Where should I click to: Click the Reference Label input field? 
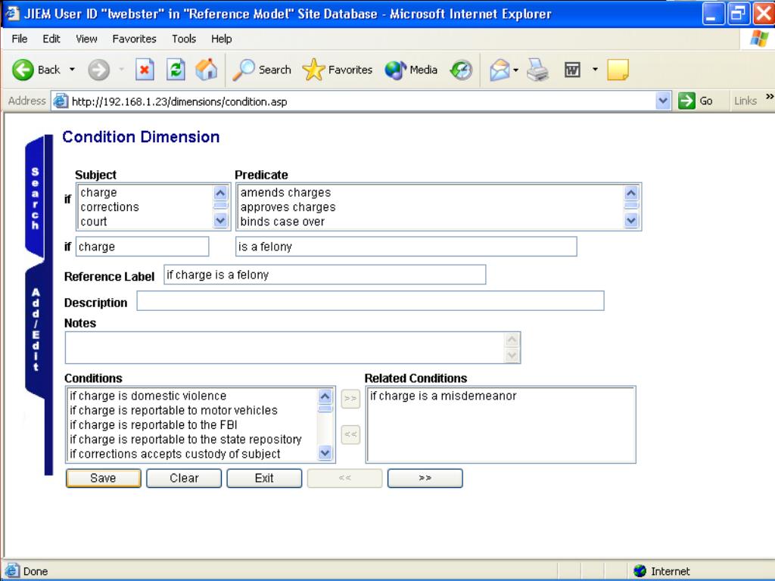[325, 275]
